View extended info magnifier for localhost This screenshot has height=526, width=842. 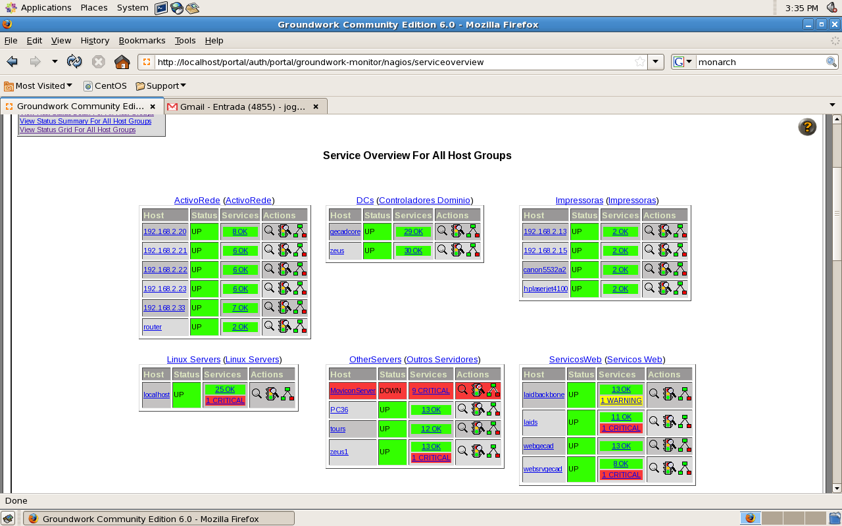(x=257, y=394)
